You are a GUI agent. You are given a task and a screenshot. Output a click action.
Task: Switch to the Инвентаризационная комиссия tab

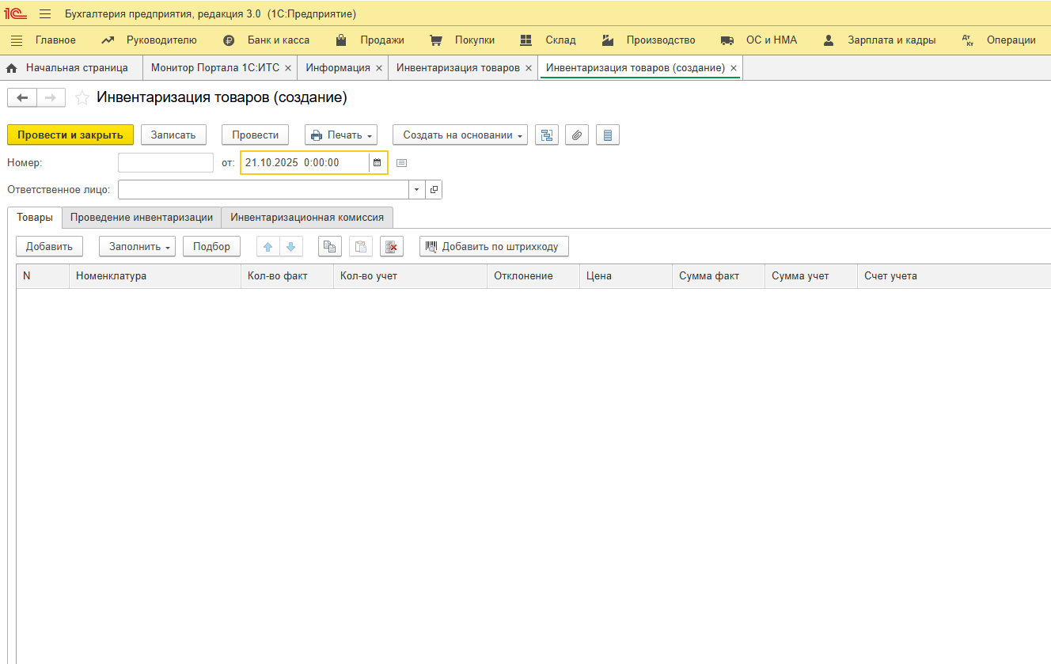click(307, 217)
